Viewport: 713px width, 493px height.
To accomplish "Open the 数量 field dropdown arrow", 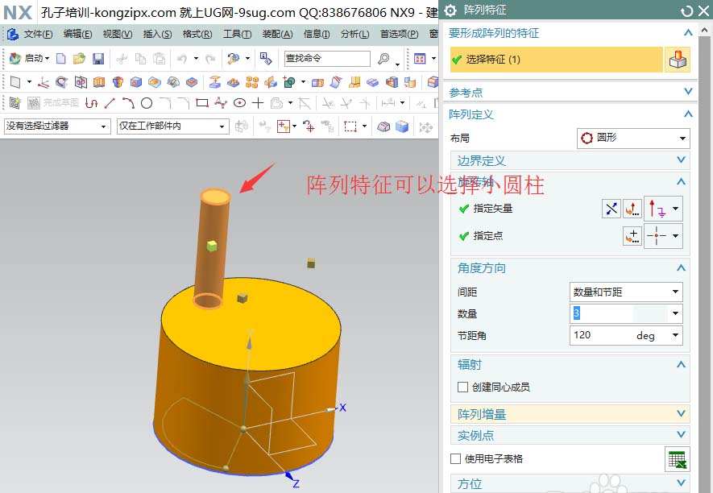I will click(676, 313).
